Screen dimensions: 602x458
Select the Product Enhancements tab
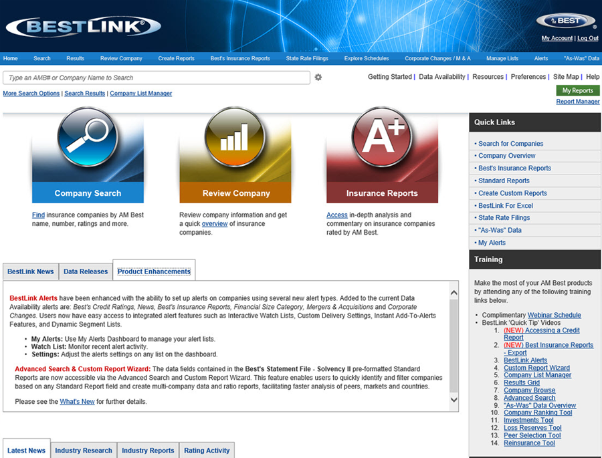click(154, 271)
